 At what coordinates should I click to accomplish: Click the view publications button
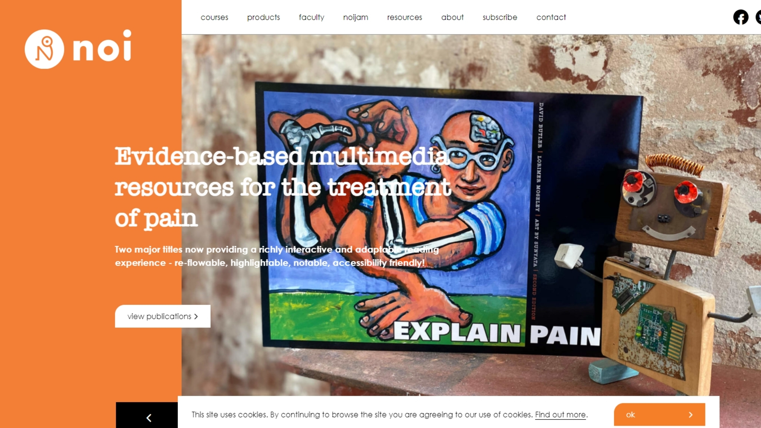click(x=162, y=316)
